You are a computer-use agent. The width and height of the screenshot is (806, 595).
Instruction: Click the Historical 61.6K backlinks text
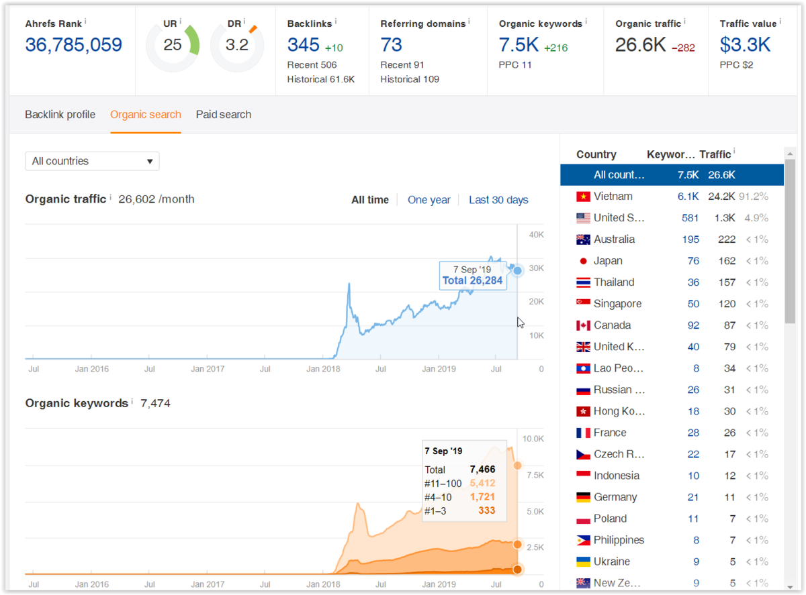(321, 79)
